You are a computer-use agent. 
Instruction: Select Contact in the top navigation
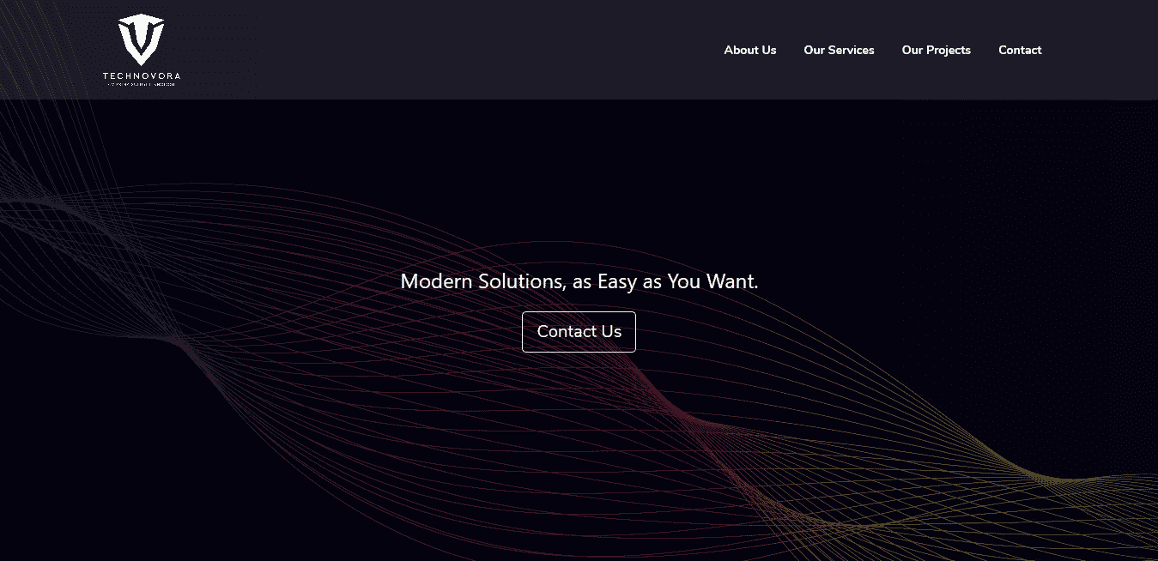[1020, 50]
